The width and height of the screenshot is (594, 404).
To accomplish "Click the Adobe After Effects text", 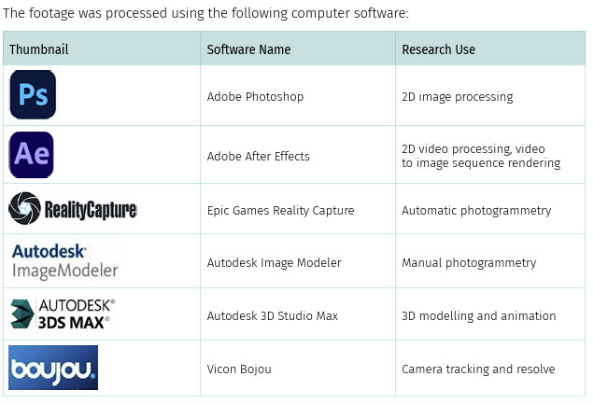I will pyautogui.click(x=258, y=156).
